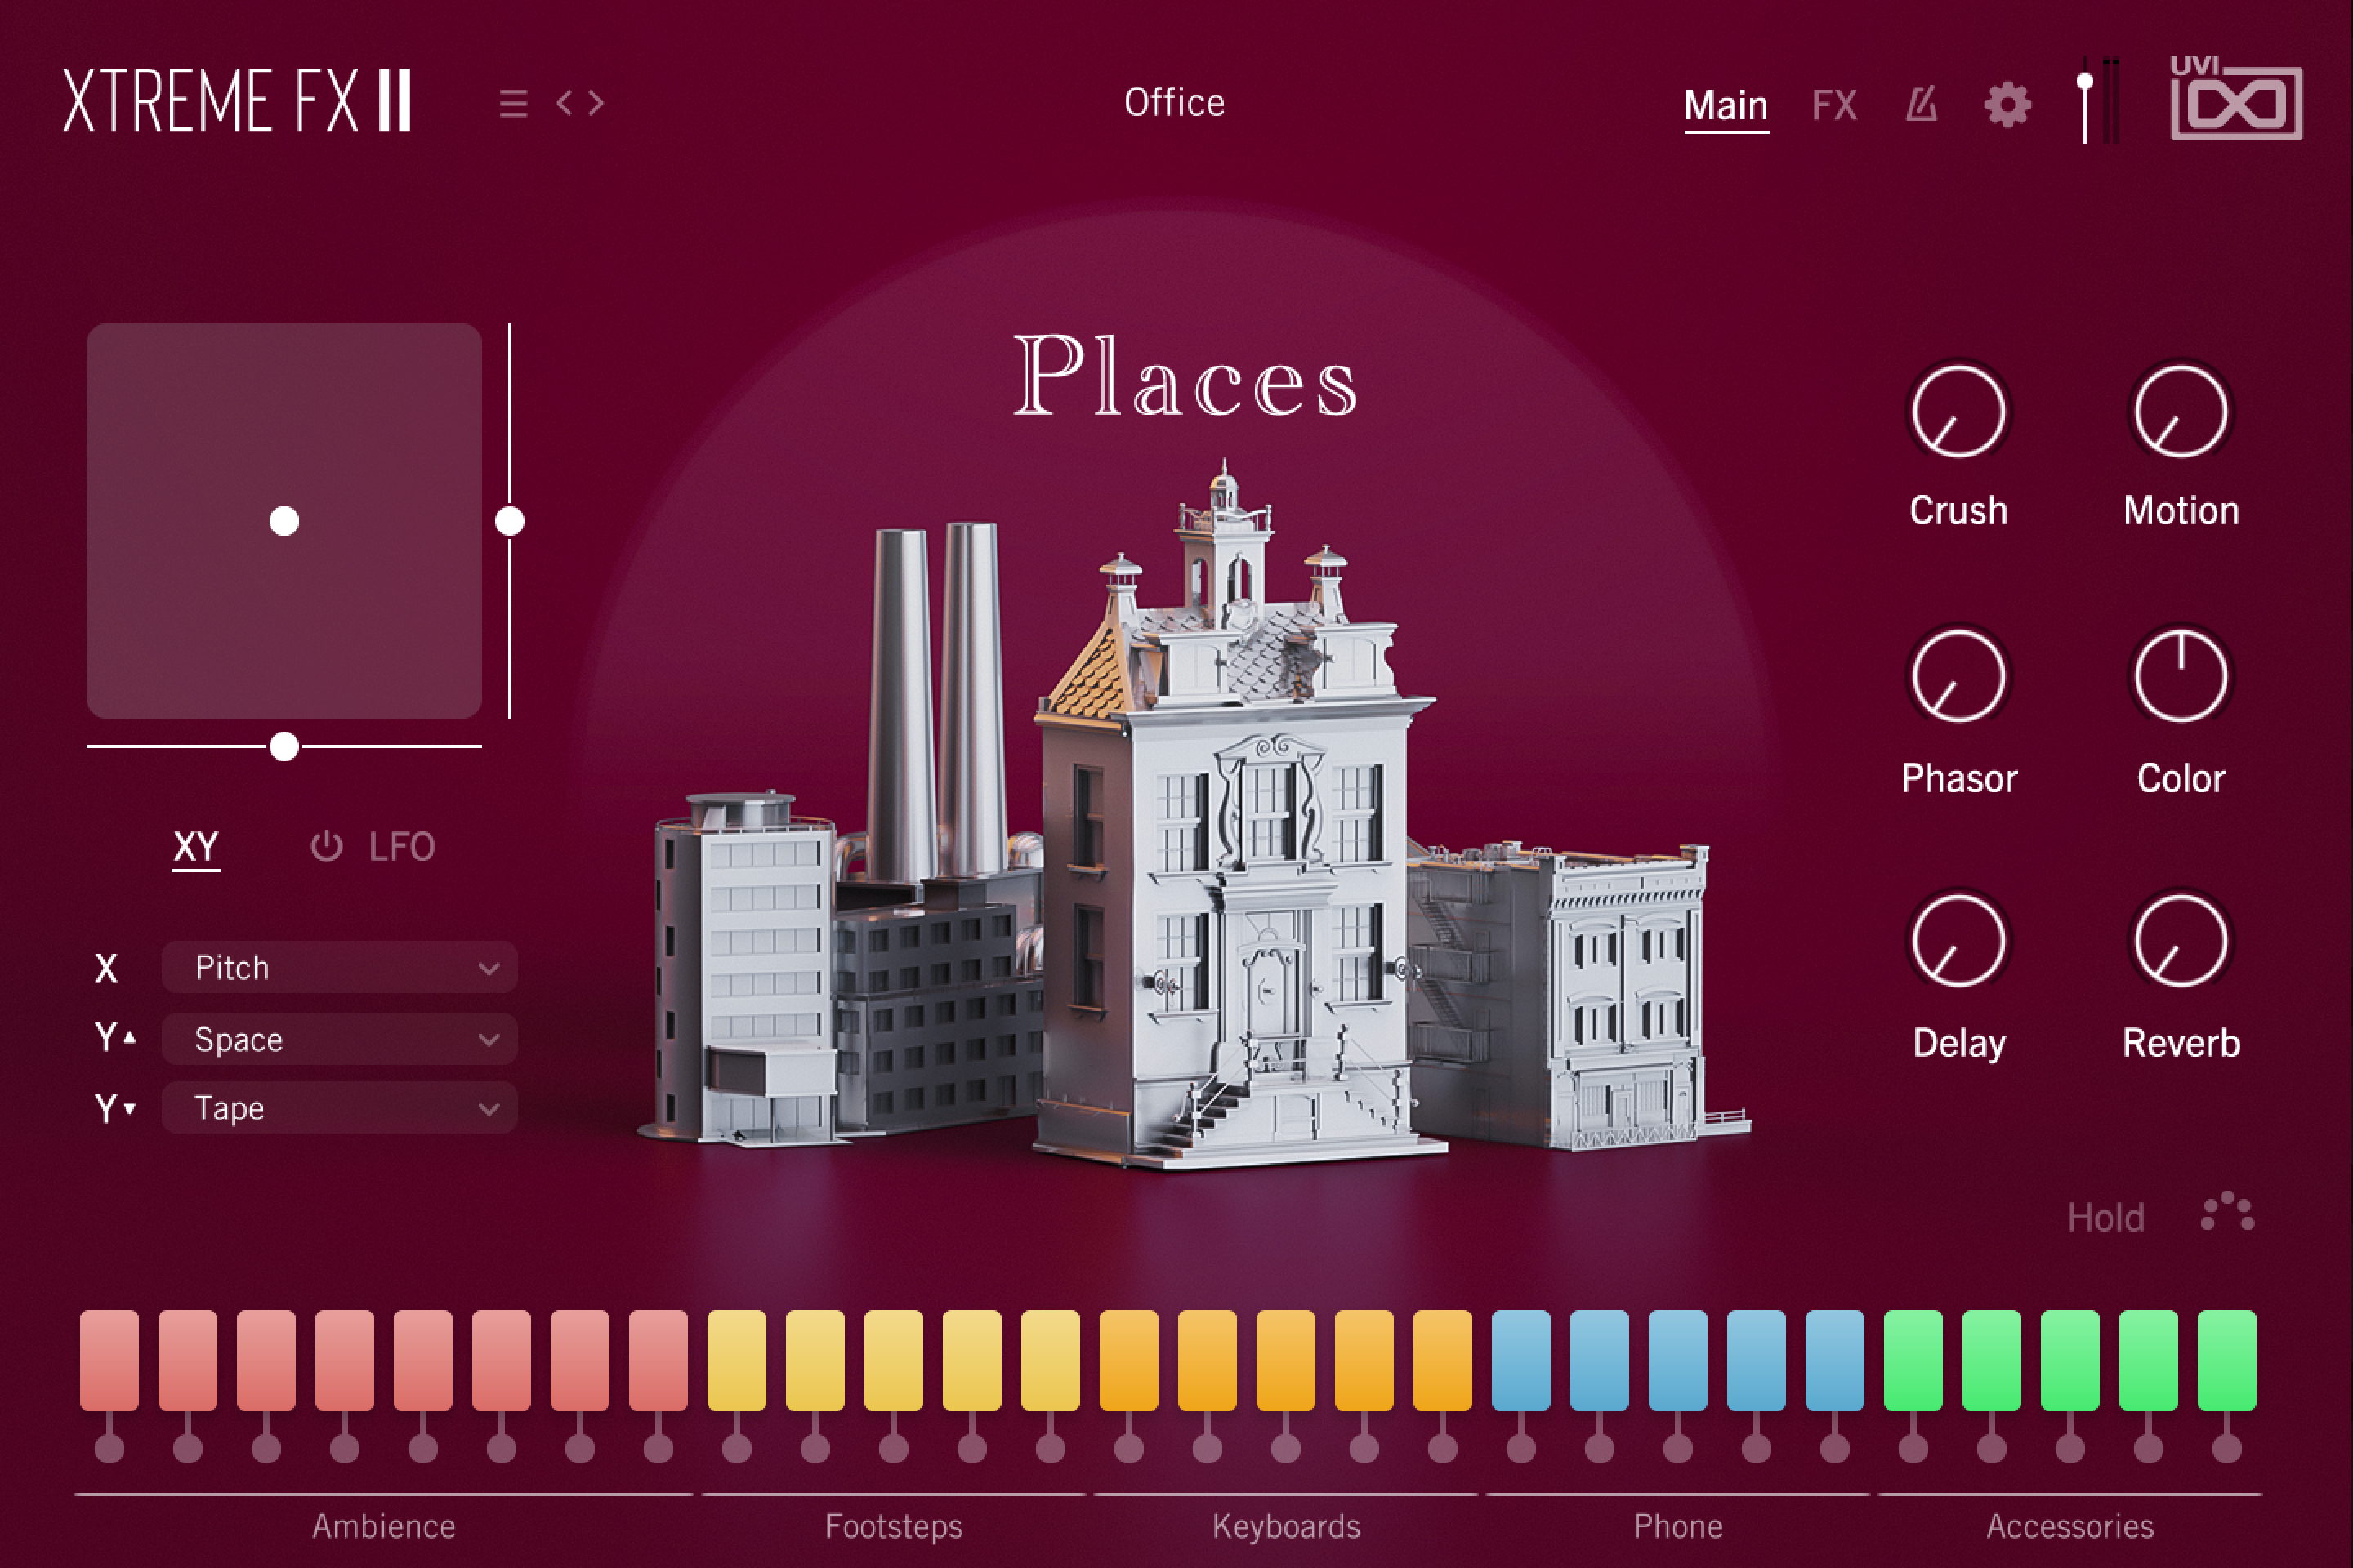Toggle the Hold button
Image resolution: width=2353 pixels, height=1568 pixels.
2106,1217
